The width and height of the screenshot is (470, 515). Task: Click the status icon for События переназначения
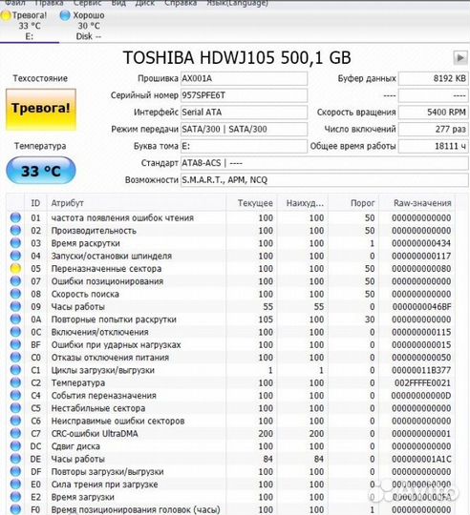[15, 396]
